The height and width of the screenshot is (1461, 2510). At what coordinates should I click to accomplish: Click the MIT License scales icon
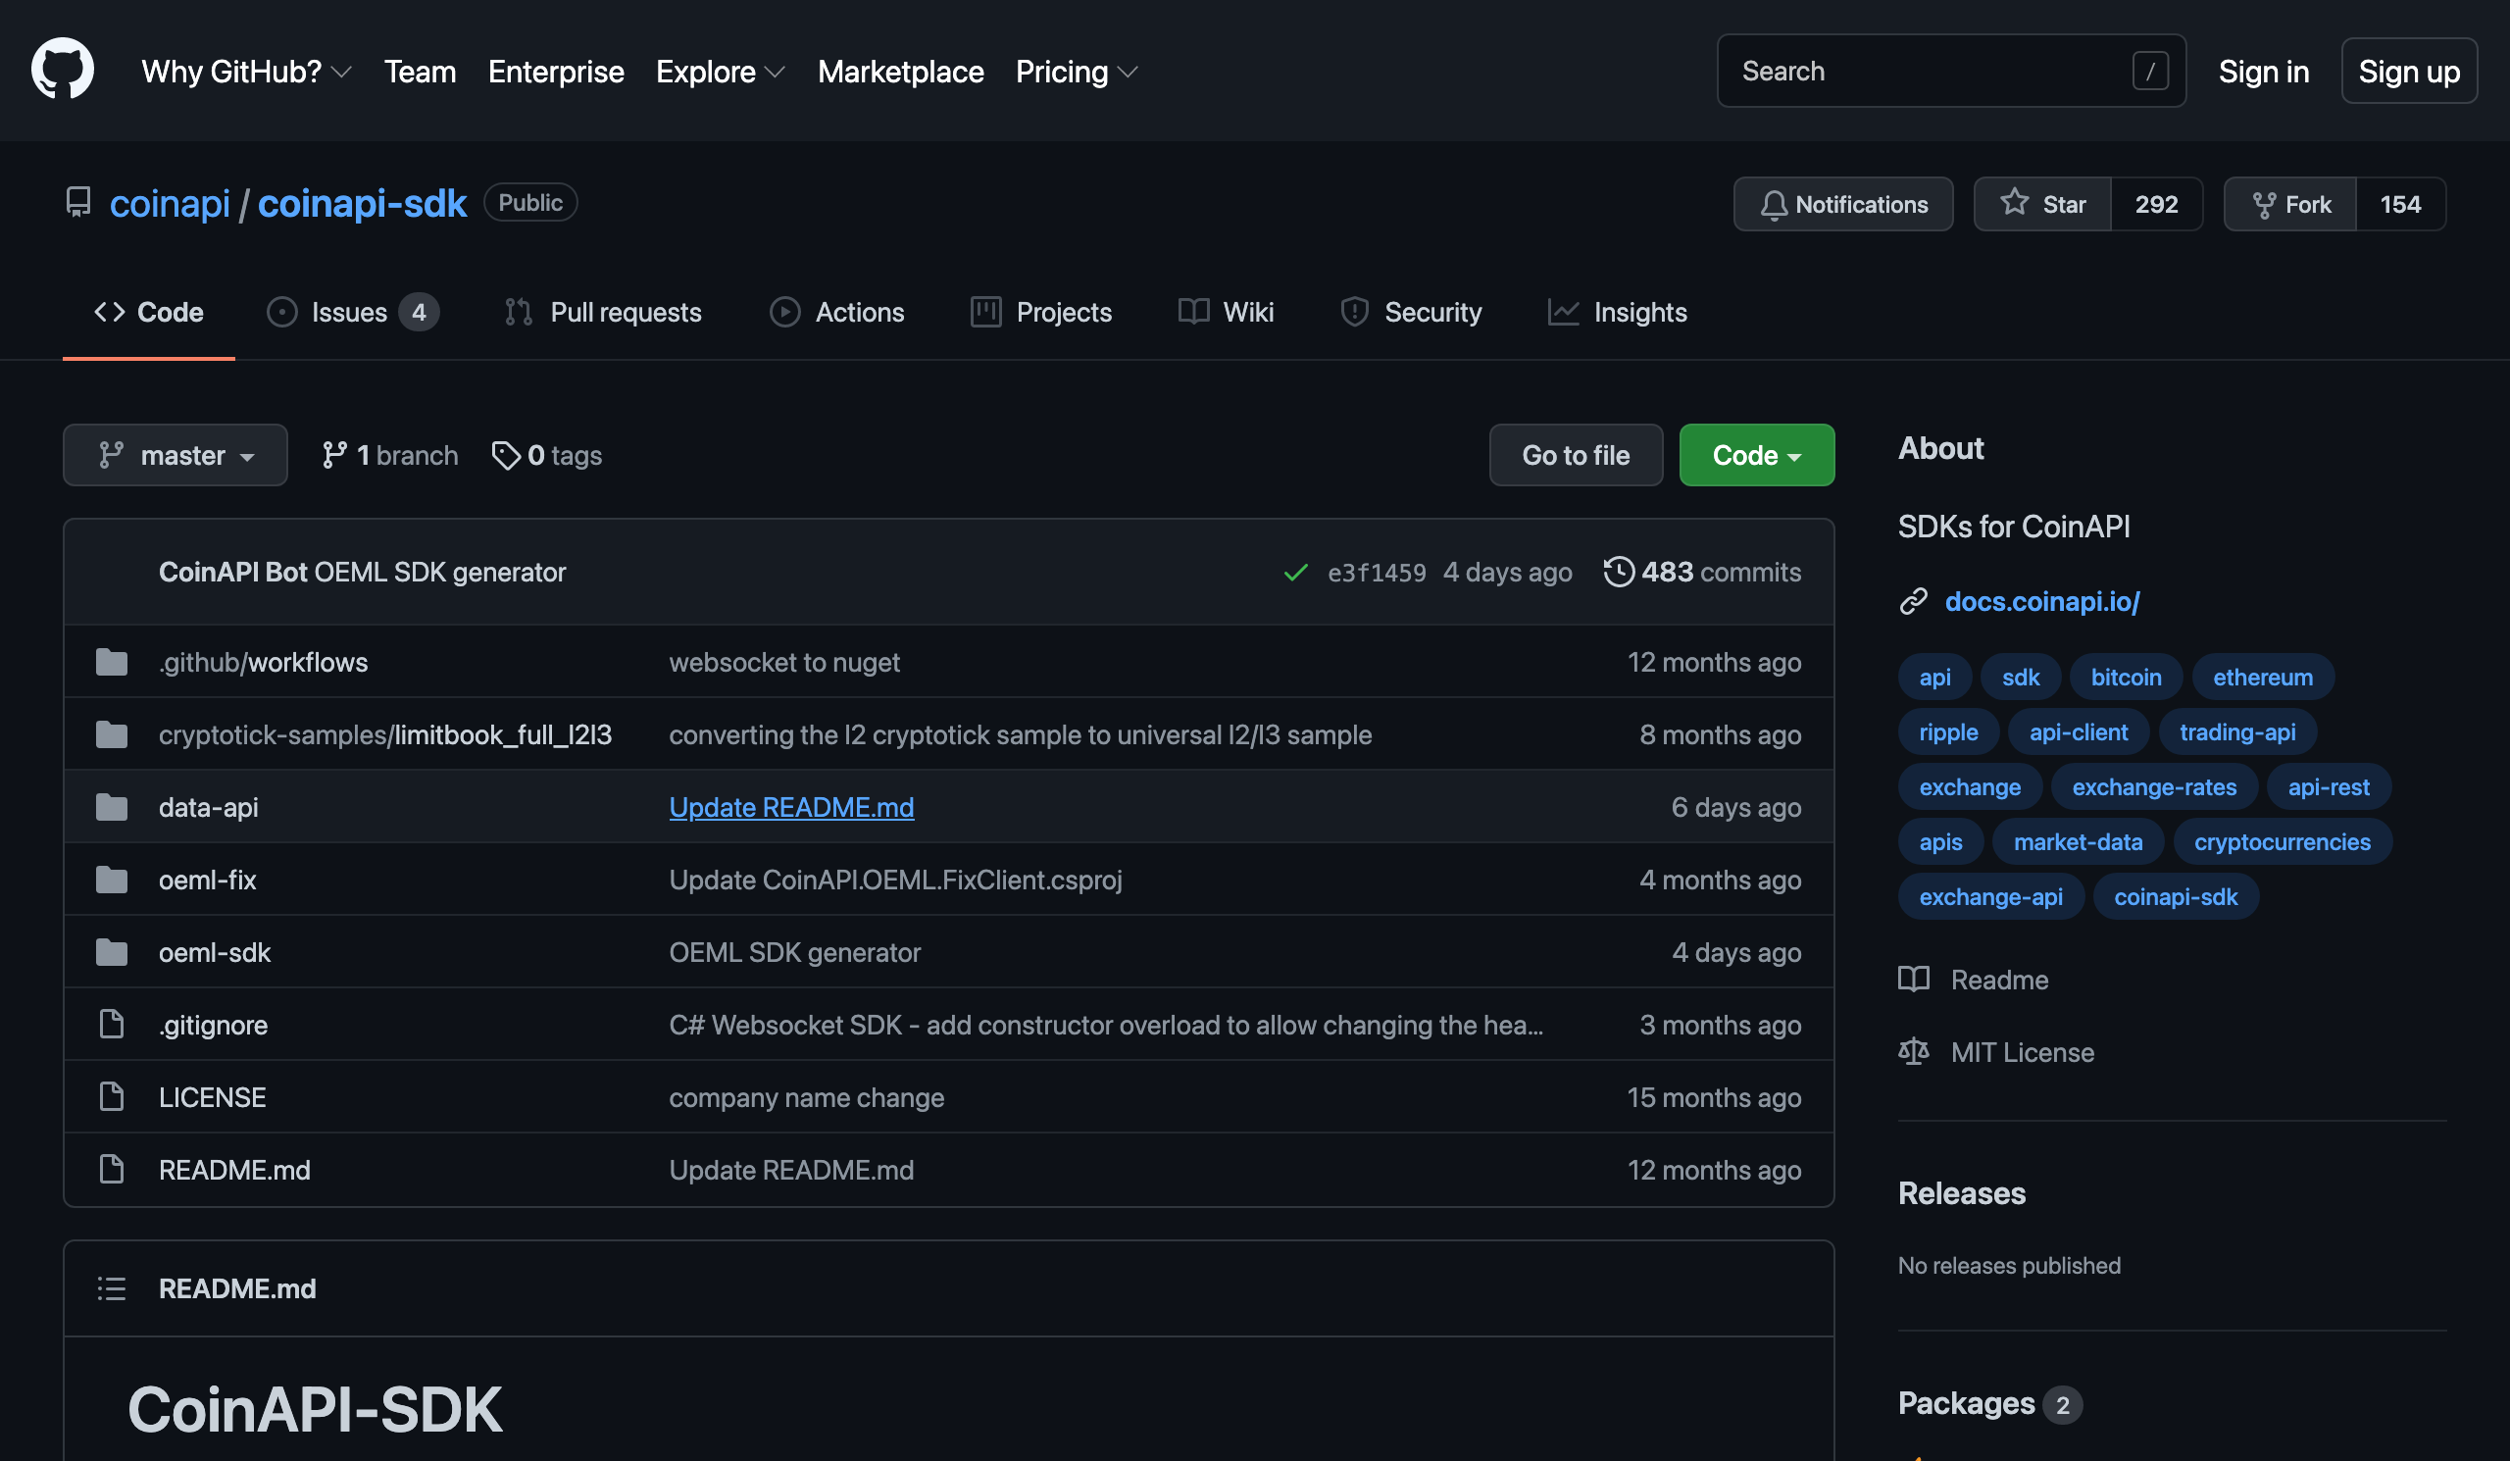pos(1913,1052)
